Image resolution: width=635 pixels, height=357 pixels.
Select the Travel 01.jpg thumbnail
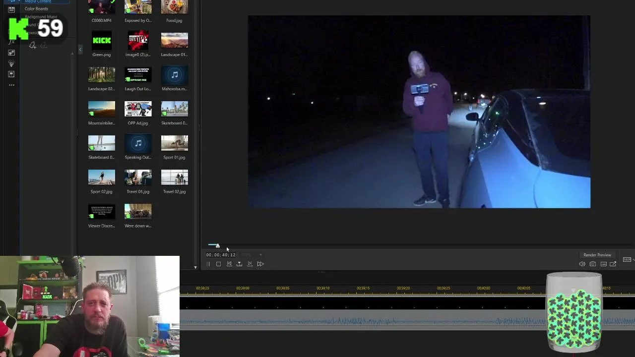[x=138, y=177]
